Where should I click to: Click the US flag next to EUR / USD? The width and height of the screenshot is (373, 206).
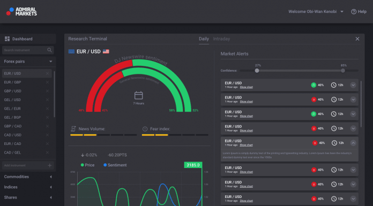[106, 51]
